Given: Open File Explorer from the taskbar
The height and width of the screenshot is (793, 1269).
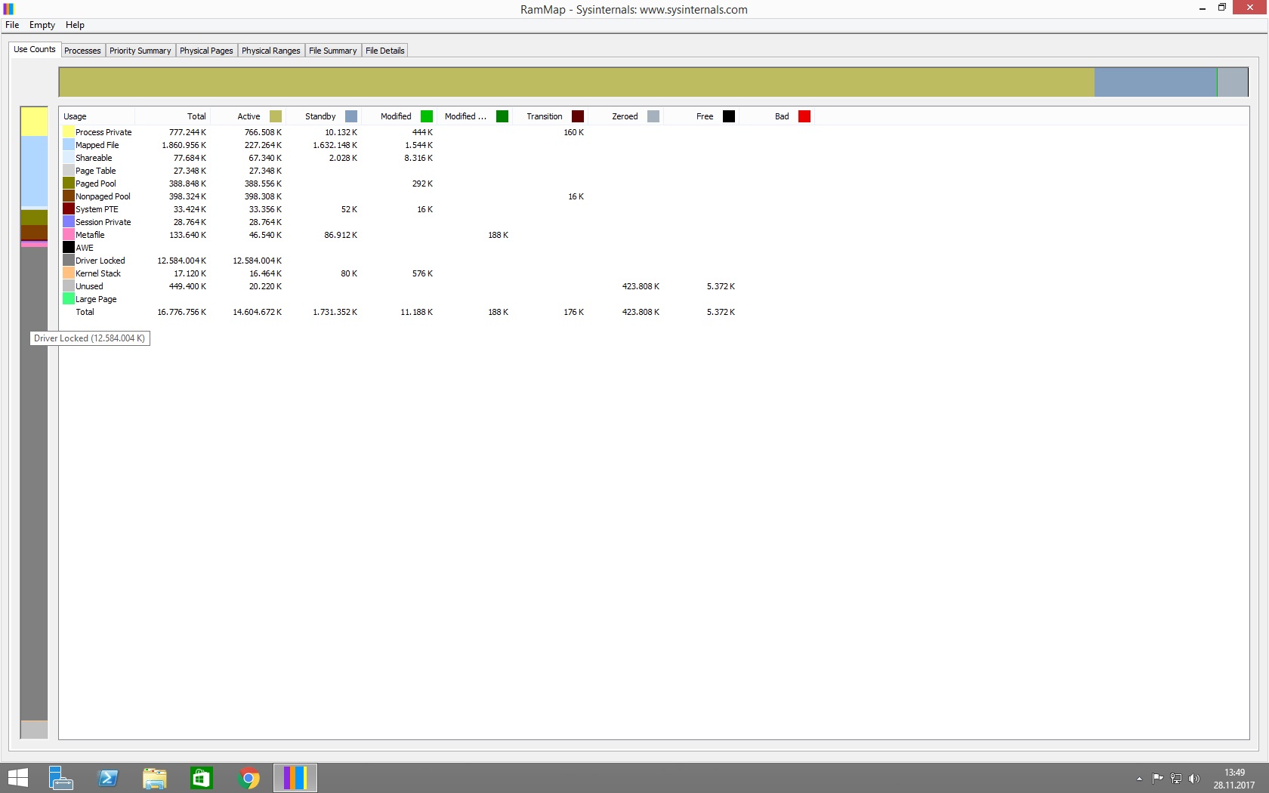Looking at the screenshot, I should coord(155,778).
